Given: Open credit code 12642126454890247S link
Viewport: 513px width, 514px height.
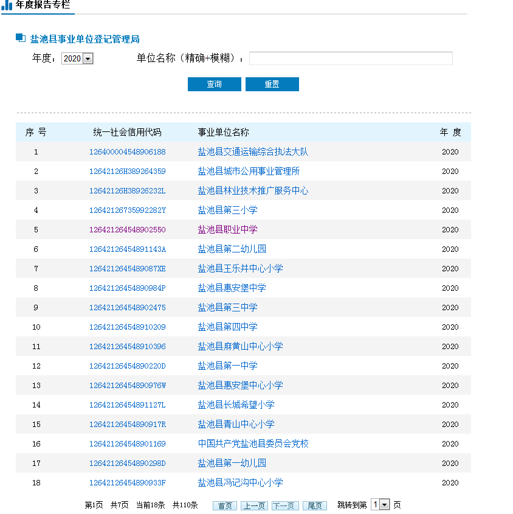Looking at the screenshot, I should tap(128, 307).
